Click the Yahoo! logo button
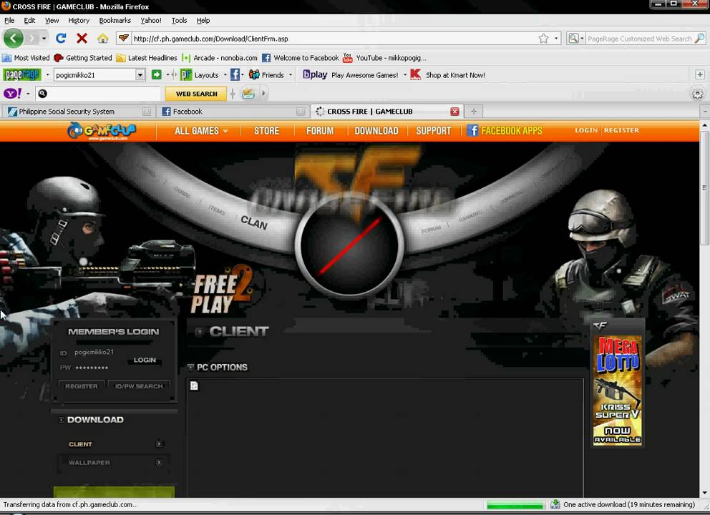Viewport: 710px width, 515px height. (13, 93)
